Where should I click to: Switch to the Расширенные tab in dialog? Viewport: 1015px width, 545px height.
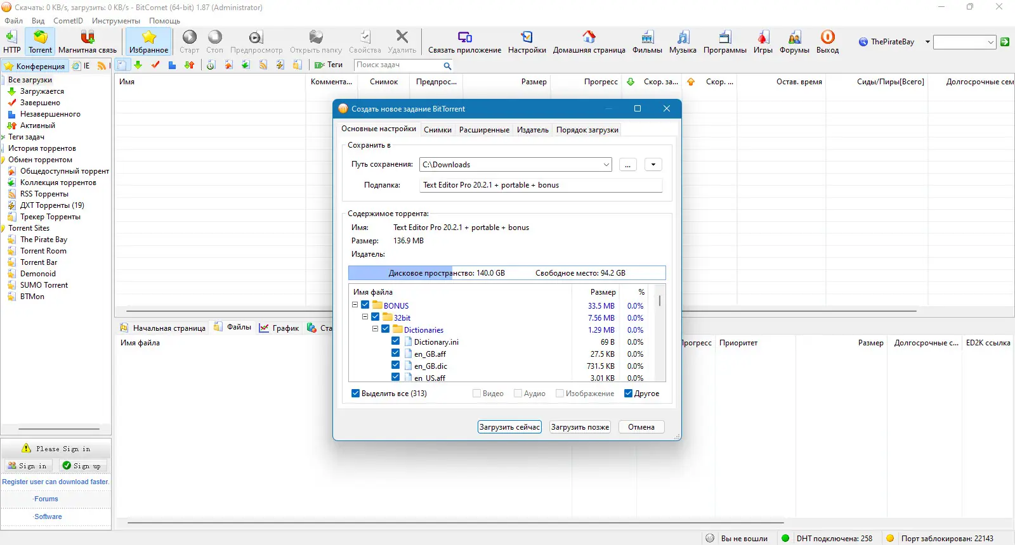click(484, 130)
